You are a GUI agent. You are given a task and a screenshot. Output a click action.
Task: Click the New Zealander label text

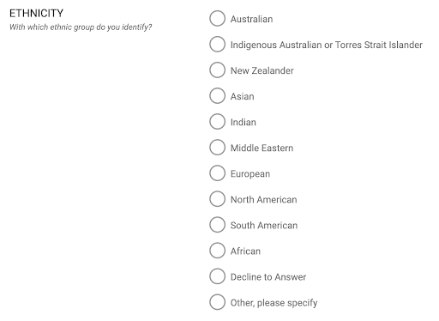[x=262, y=70]
